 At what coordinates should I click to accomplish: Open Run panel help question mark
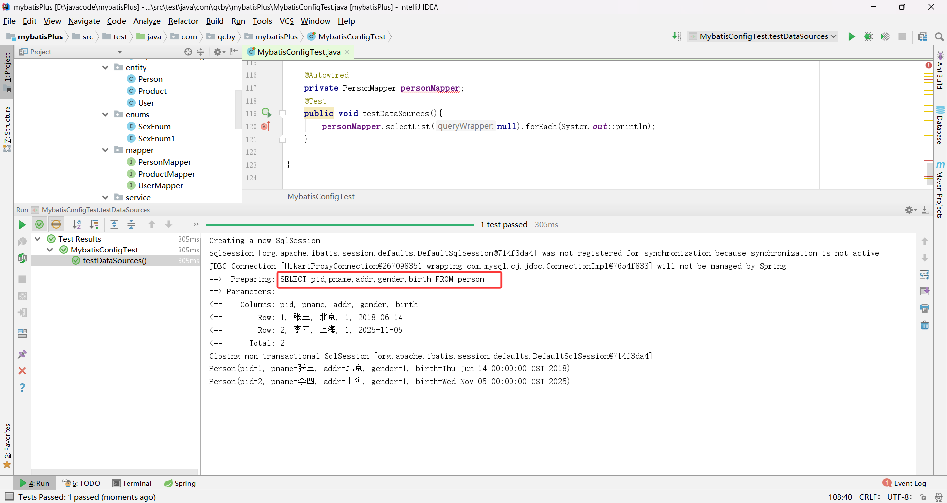coord(22,388)
